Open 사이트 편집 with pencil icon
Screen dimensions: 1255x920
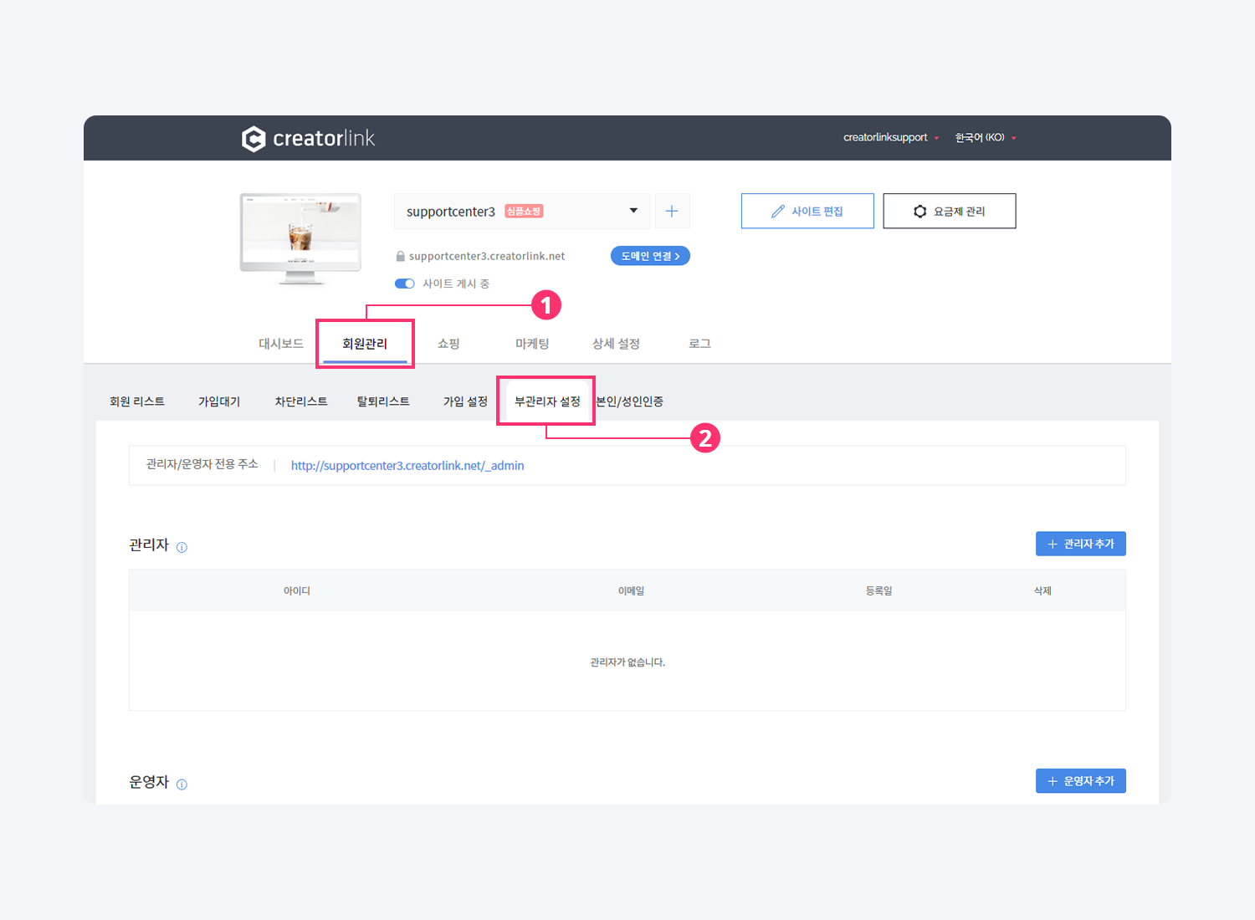[x=807, y=212]
